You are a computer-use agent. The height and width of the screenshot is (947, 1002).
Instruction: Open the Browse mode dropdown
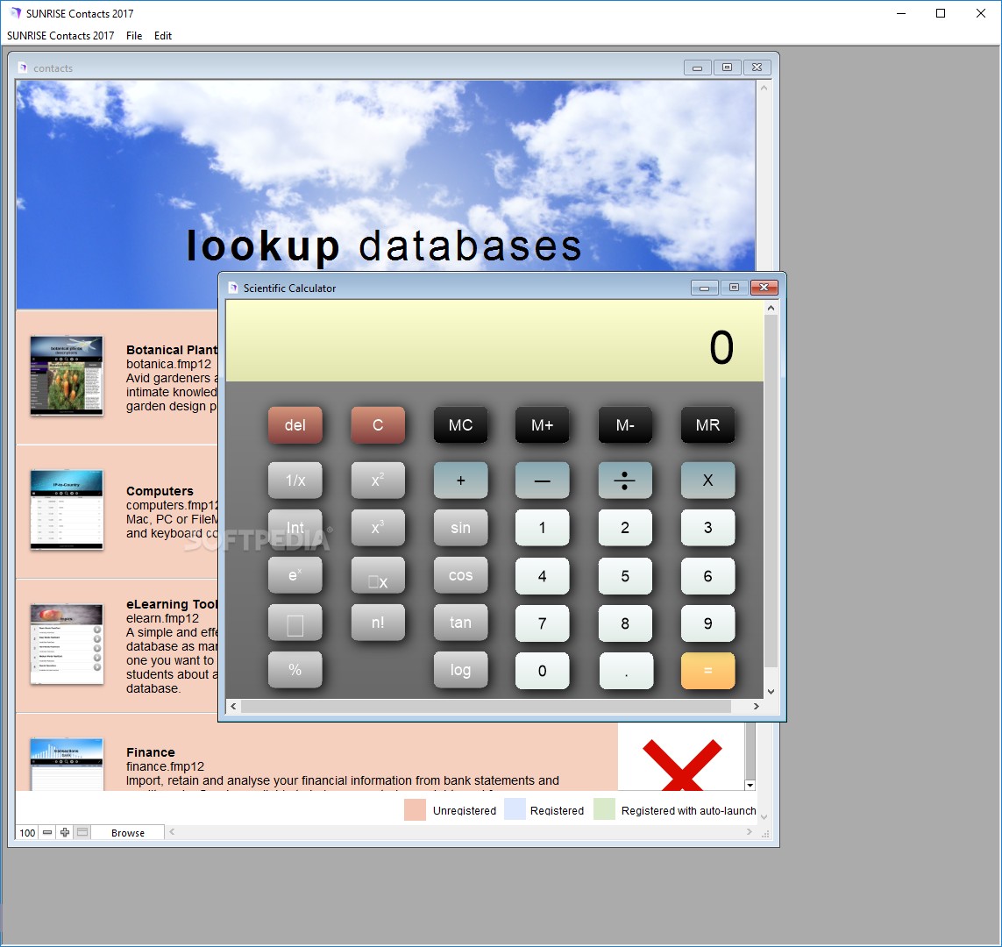[128, 833]
